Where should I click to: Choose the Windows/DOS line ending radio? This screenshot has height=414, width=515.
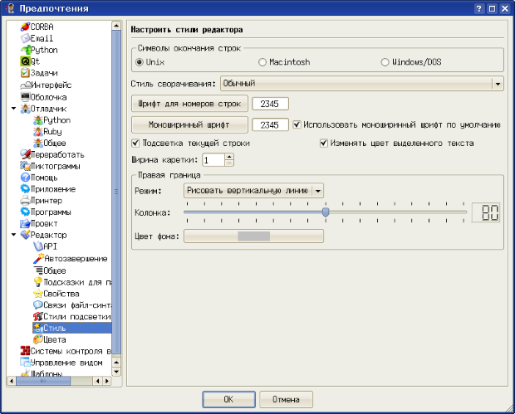[x=385, y=62]
